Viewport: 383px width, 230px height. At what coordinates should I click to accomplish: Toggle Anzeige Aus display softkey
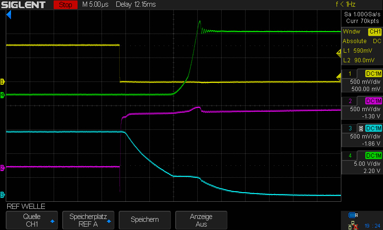pyautogui.click(x=201, y=220)
